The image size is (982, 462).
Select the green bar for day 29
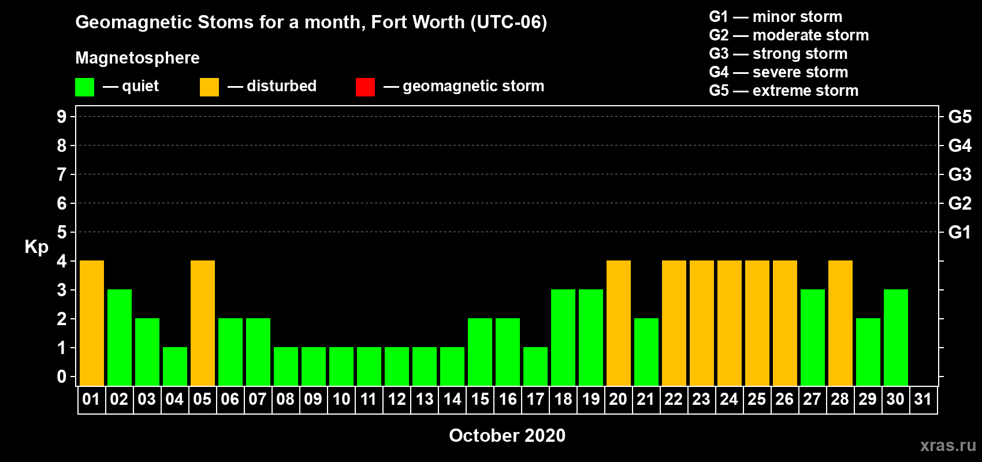click(868, 352)
